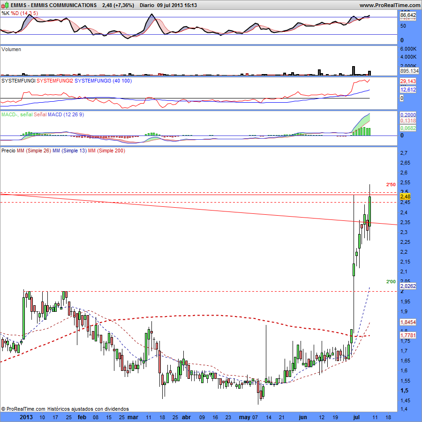Click the tallest volume bar near early July

click(x=354, y=70)
